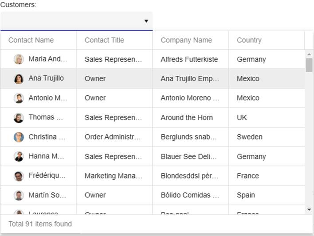The width and height of the screenshot is (314, 236).
Task: Select the Thomas contact avatar
Action: coord(19,118)
